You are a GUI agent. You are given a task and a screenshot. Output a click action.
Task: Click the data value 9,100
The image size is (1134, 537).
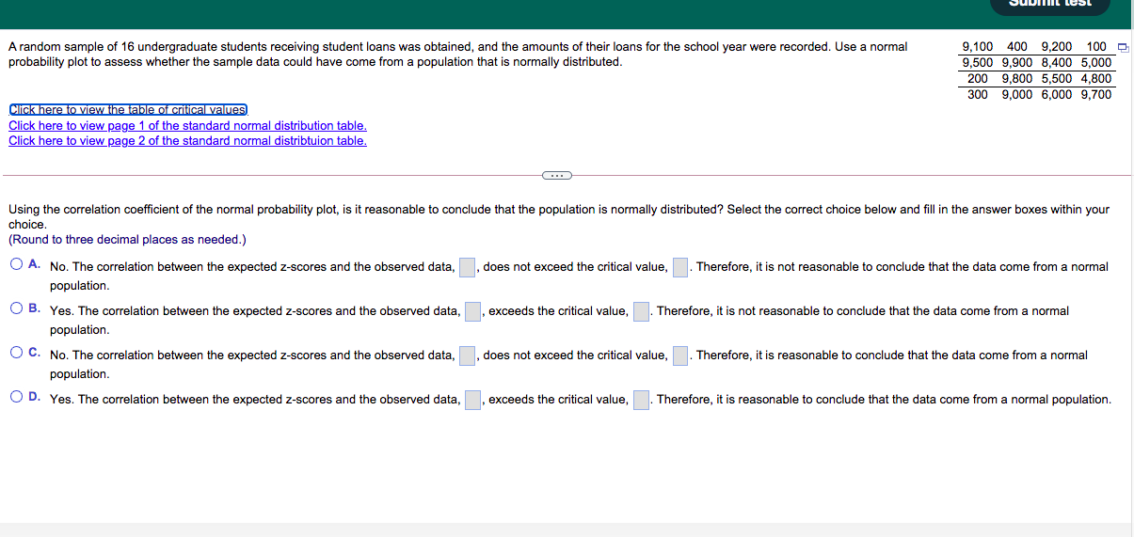[978, 46]
